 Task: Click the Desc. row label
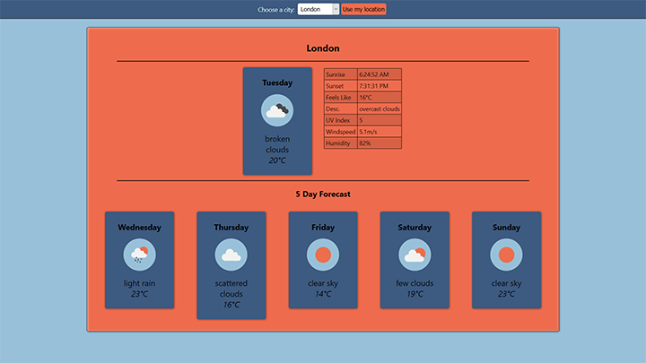[x=340, y=109]
